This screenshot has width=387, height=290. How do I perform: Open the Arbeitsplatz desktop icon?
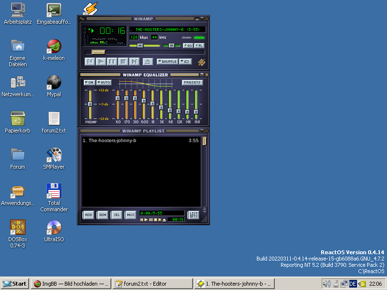18,14
